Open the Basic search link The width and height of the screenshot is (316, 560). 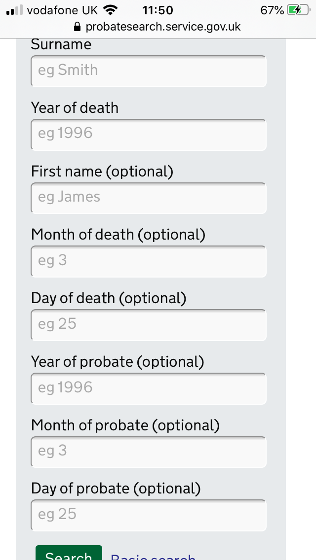[153, 557]
